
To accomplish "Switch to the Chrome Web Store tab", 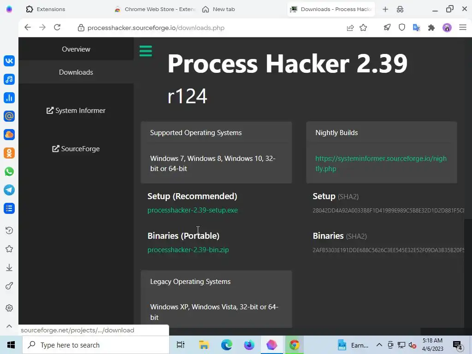I will [x=155, y=9].
